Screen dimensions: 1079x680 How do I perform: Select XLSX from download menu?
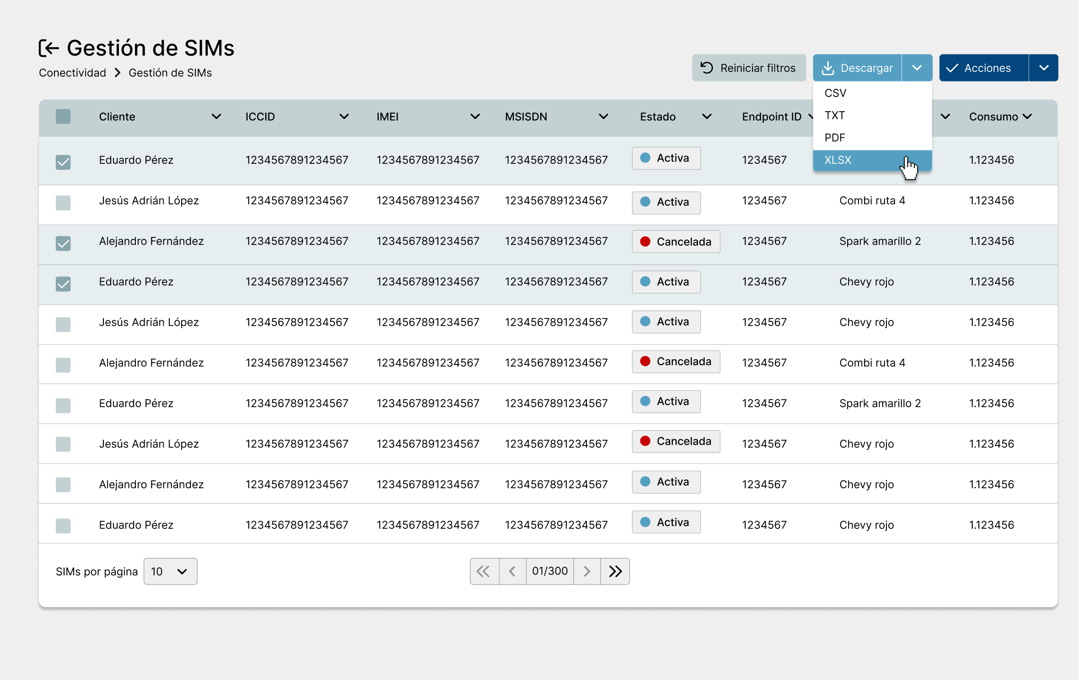[838, 160]
